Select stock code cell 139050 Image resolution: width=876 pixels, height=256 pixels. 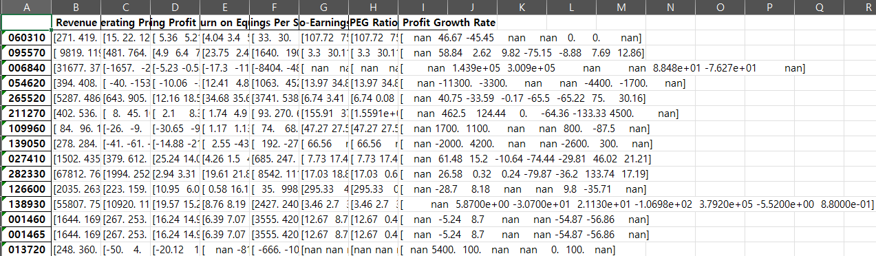pyautogui.click(x=26, y=143)
